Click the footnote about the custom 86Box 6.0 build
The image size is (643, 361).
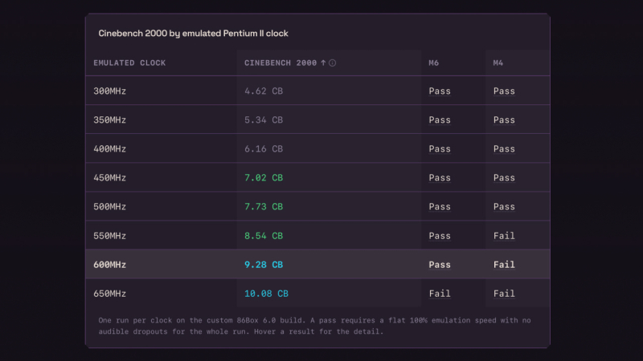[x=314, y=326]
